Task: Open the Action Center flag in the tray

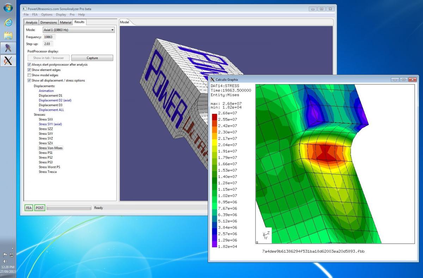Action: pyautogui.click(x=5, y=255)
